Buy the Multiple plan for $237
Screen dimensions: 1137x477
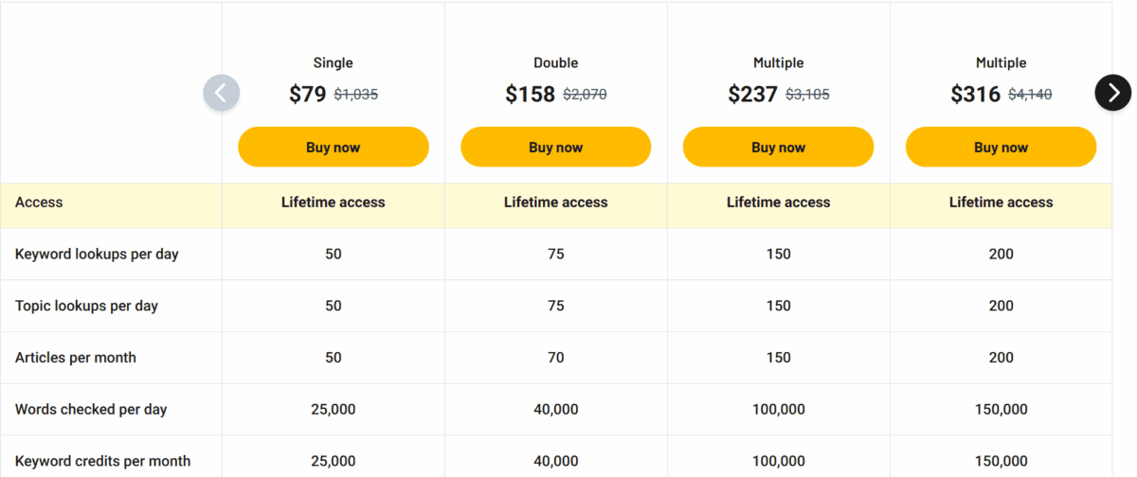point(779,147)
